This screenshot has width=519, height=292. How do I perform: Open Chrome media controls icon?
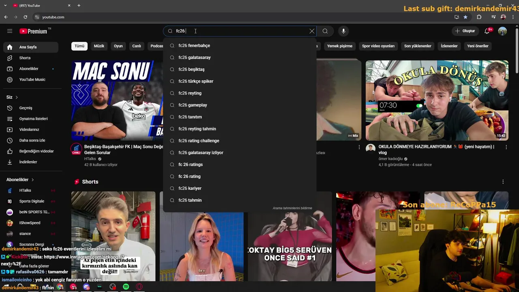coord(493,17)
